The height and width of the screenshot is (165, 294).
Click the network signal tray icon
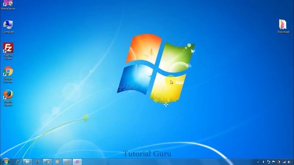click(x=284, y=162)
